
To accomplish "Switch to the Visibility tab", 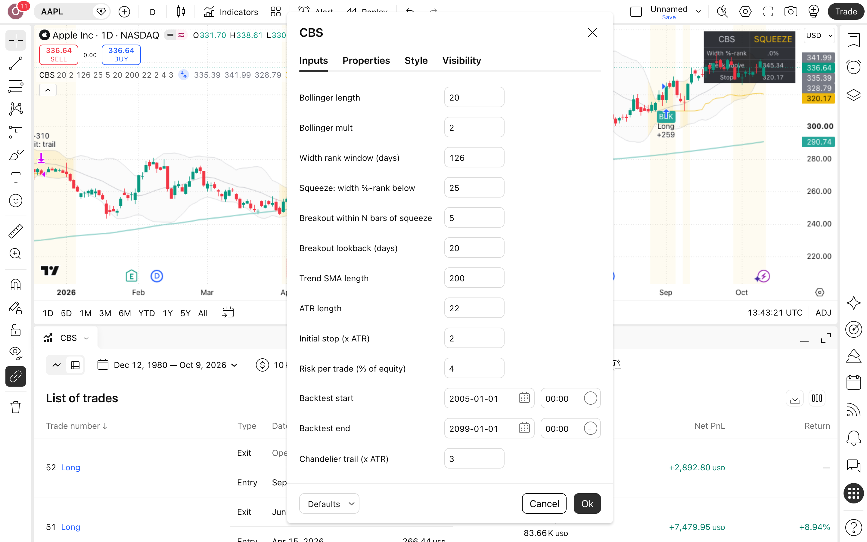I will (461, 61).
